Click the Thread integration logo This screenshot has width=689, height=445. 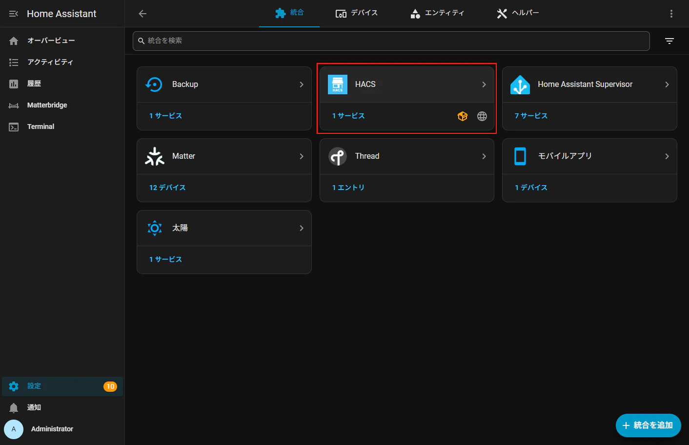point(338,156)
